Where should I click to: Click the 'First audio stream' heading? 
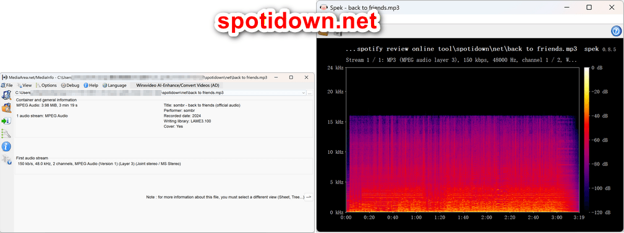(32, 158)
